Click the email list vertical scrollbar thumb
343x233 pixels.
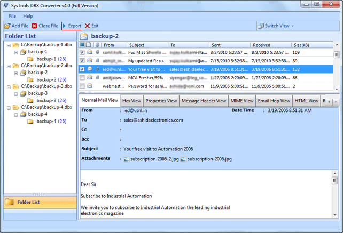click(337, 54)
